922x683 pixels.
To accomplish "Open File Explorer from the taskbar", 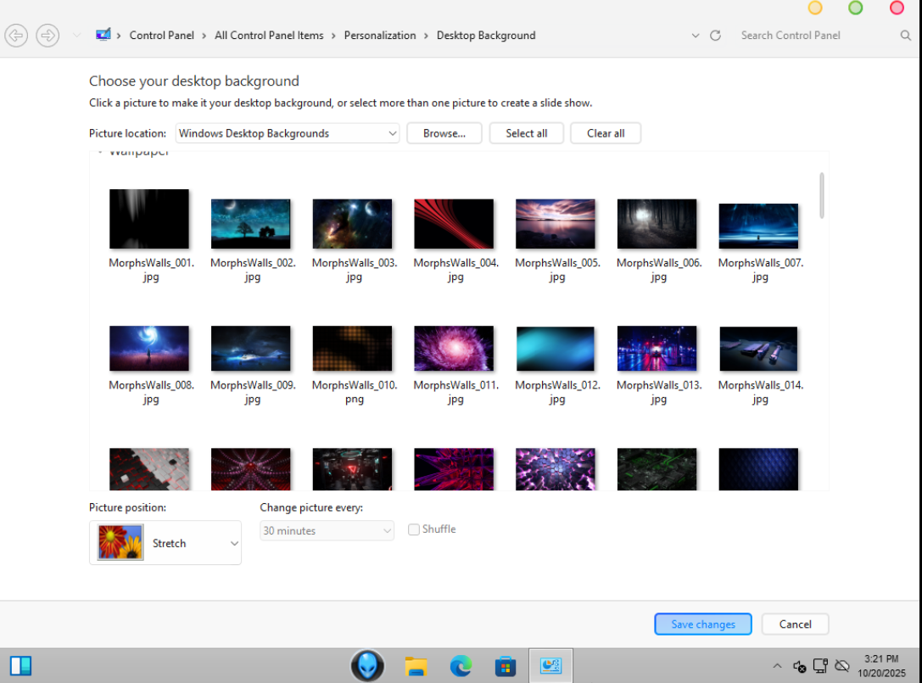I will coord(416,666).
